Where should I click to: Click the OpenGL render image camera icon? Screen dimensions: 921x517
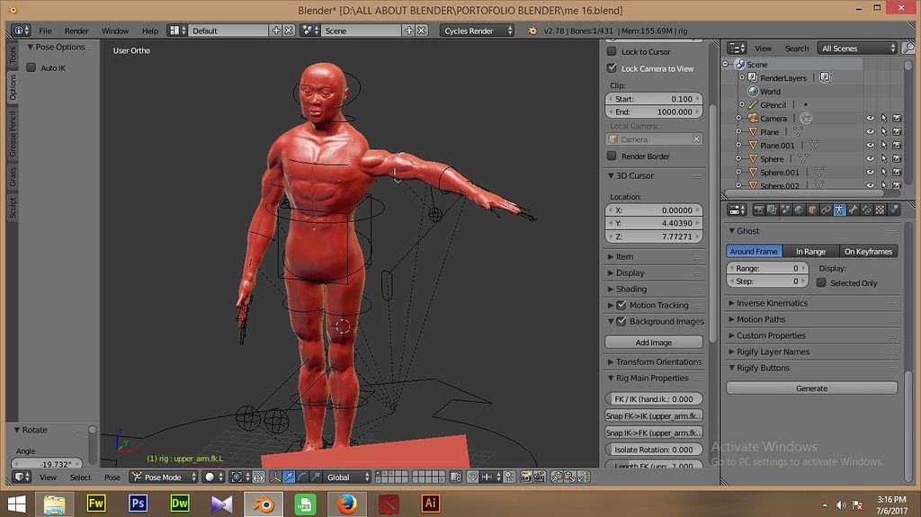(x=526, y=477)
